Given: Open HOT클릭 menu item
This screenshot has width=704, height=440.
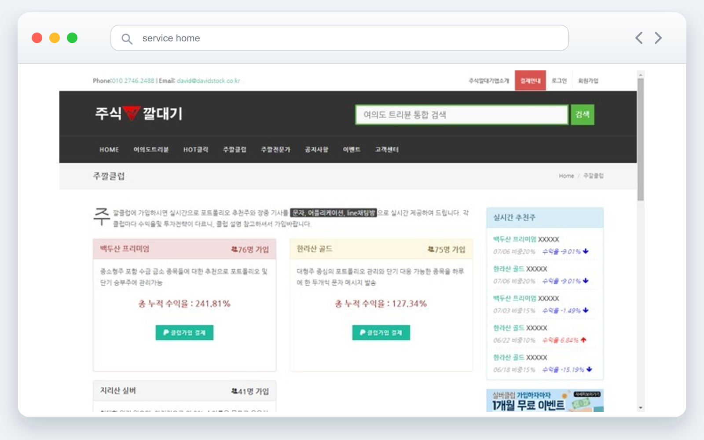Looking at the screenshot, I should click(196, 150).
